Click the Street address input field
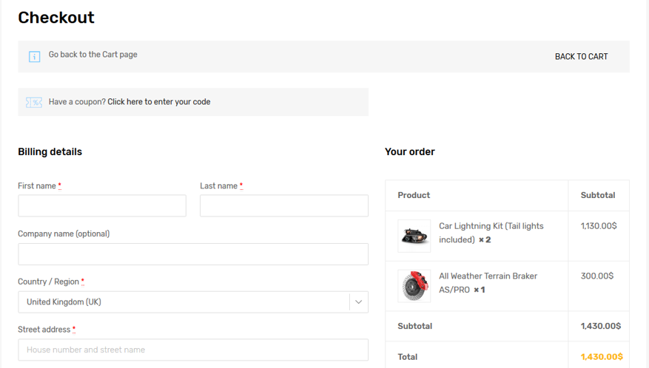This screenshot has height=368, width=649. coord(193,350)
